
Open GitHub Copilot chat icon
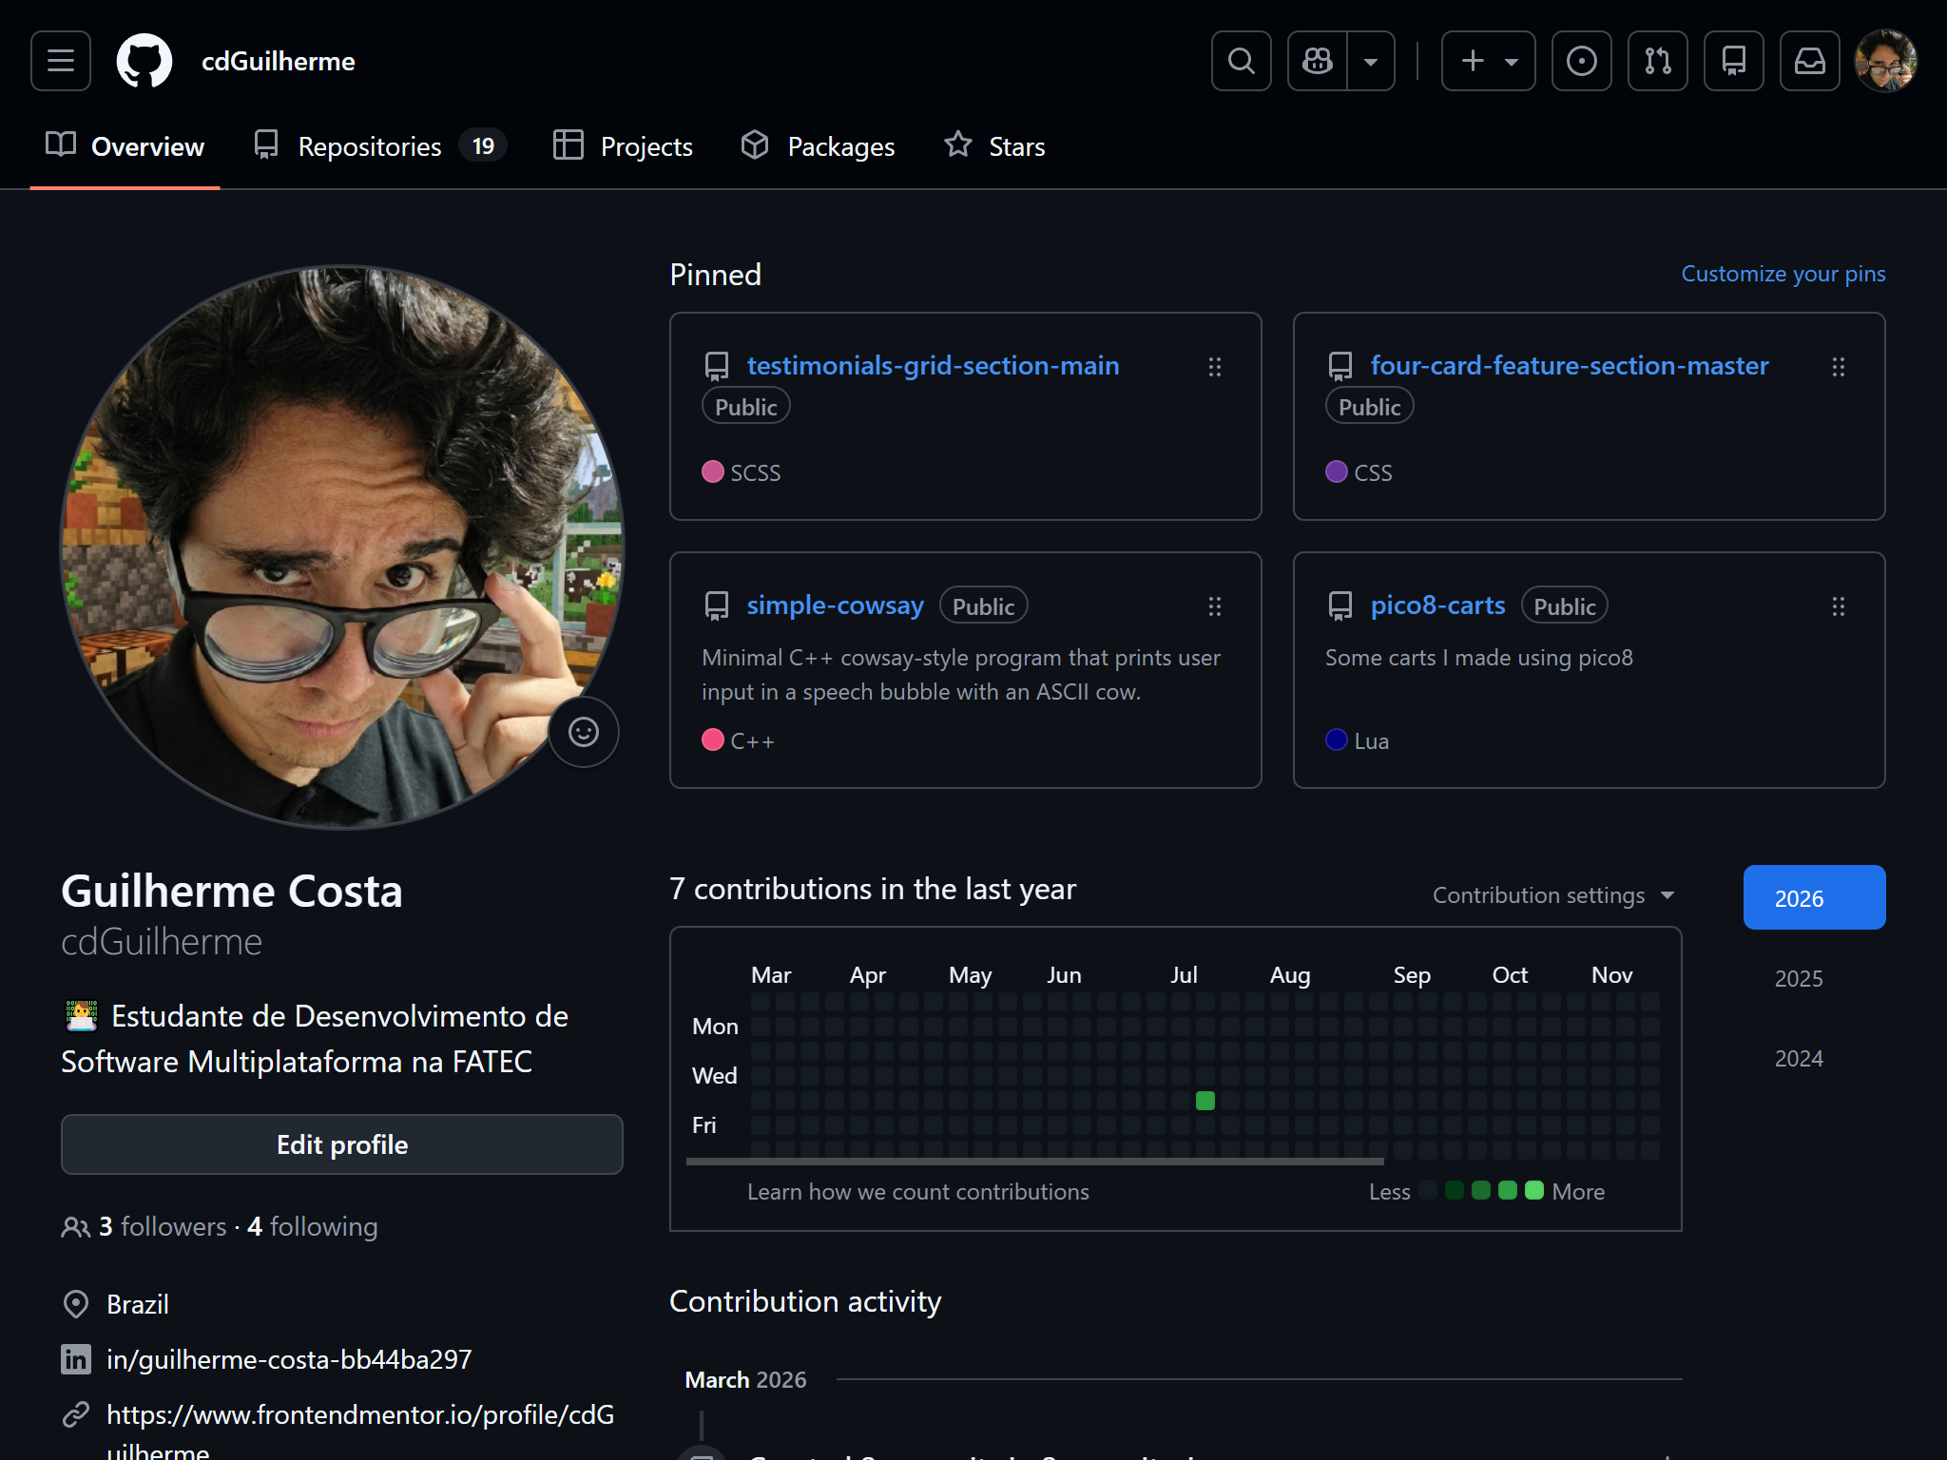click(x=1318, y=61)
